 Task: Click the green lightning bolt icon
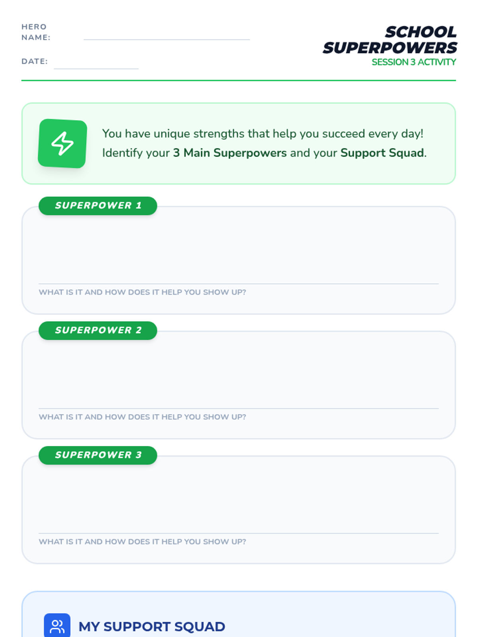[62, 143]
